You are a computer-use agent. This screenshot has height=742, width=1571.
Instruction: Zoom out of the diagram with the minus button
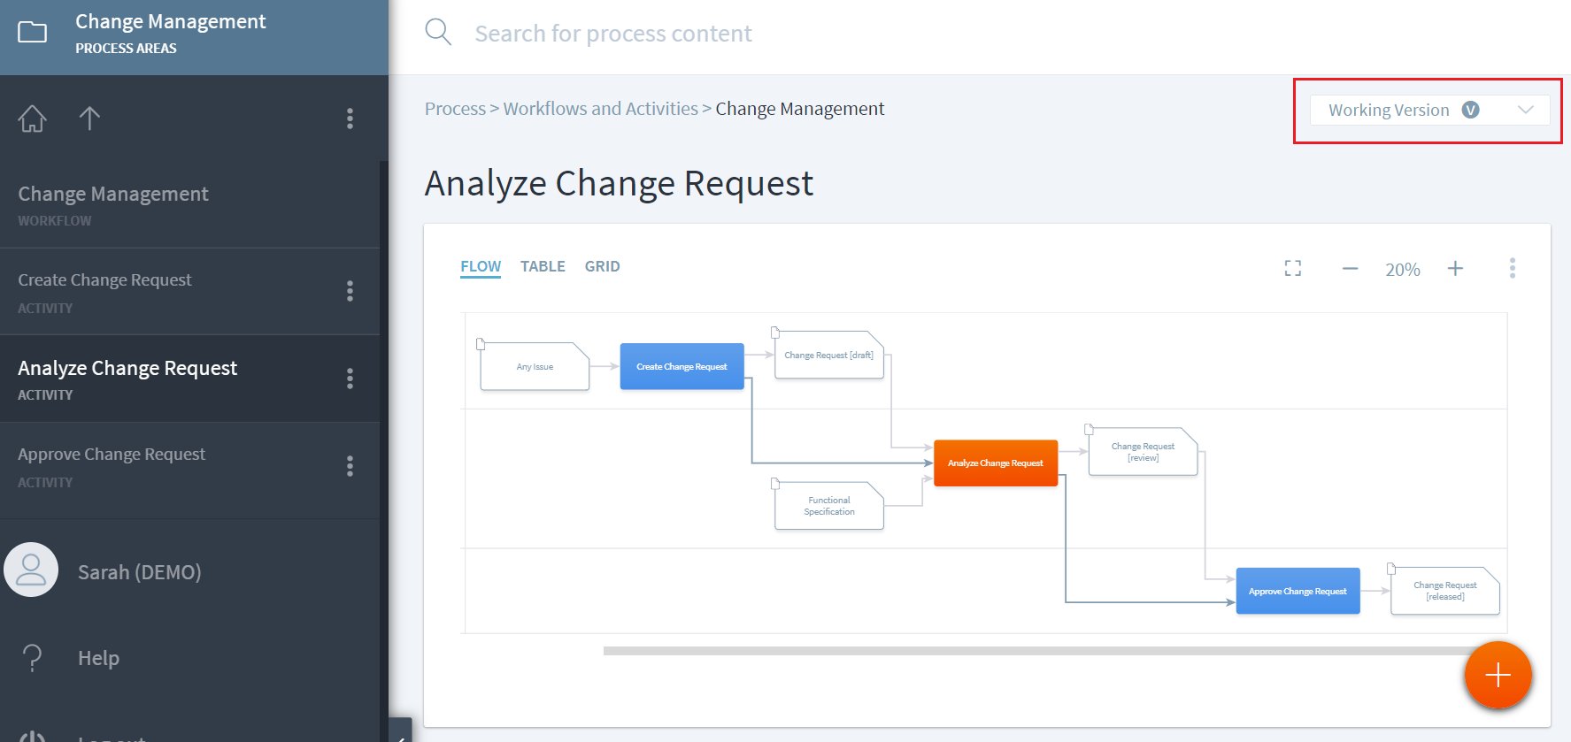[x=1350, y=269]
